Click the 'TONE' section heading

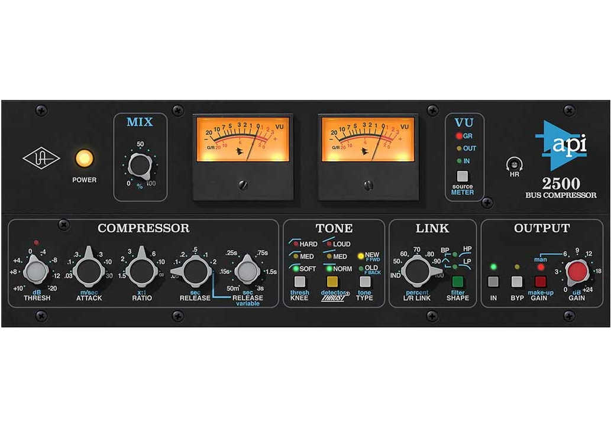tap(334, 228)
